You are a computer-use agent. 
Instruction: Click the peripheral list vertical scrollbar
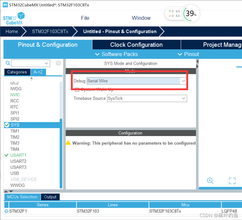click(61, 153)
